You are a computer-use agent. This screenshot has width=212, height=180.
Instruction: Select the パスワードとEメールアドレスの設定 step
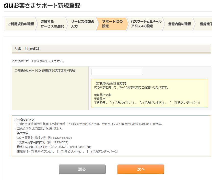point(146,24)
